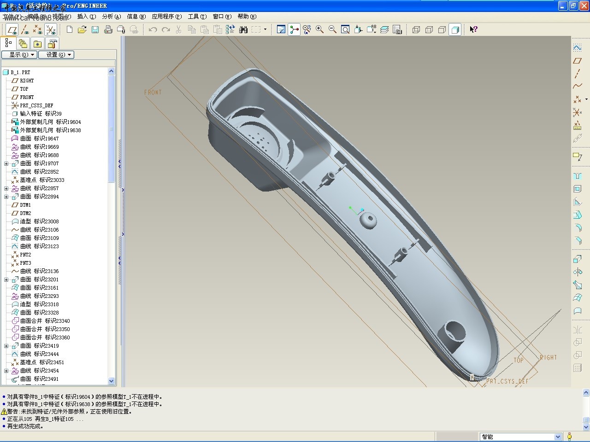Open the 插入 menu
This screenshot has width=590, height=442.
pyautogui.click(x=86, y=17)
